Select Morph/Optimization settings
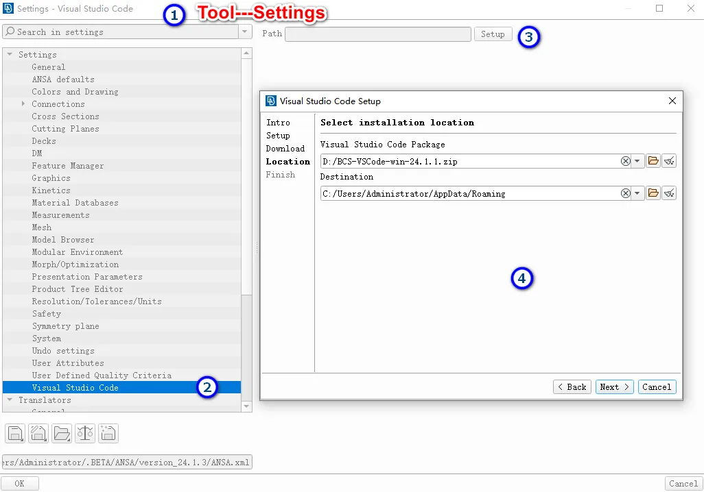 (75, 265)
